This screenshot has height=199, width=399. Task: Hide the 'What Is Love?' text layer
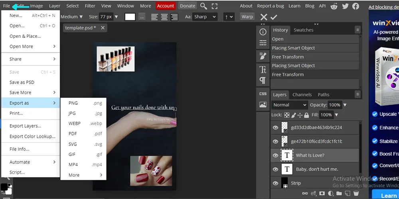click(x=275, y=155)
